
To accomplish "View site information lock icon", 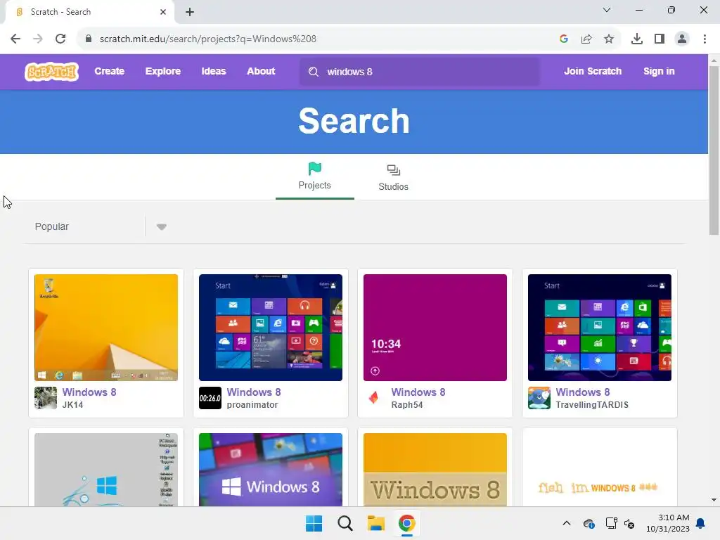I will tap(88, 39).
